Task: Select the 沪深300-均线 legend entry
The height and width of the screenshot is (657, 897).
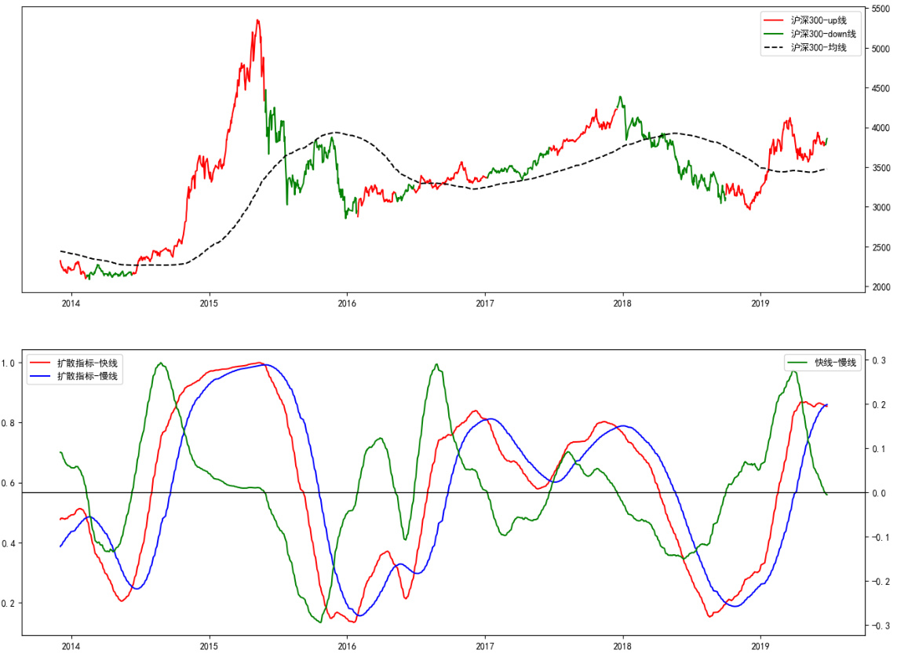Action: (820, 48)
